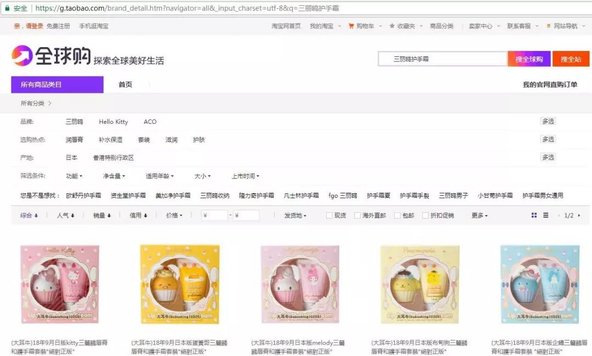Expand the 联系客服 dropdown
Viewport: 592px width, 356px height.
coord(523,26)
